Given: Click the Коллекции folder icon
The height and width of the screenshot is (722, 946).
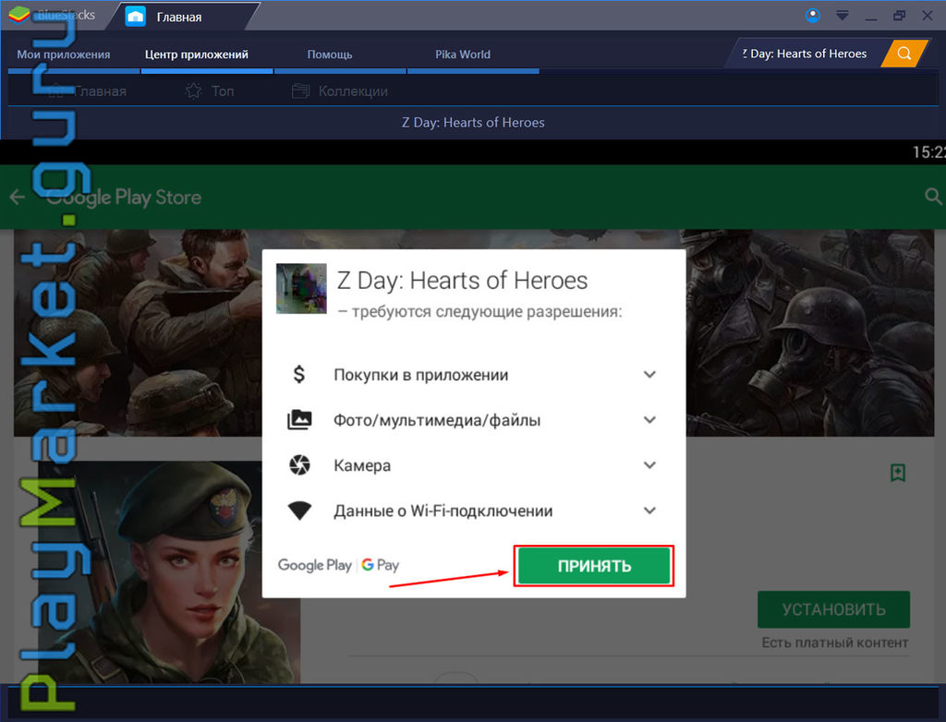Looking at the screenshot, I should point(300,91).
